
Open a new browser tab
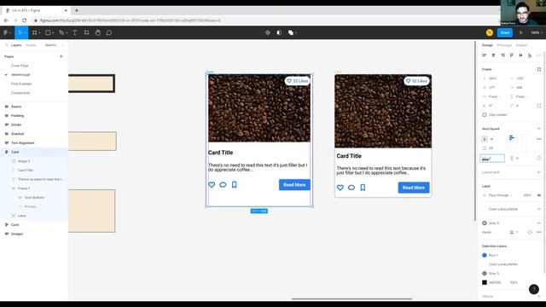(77, 10)
